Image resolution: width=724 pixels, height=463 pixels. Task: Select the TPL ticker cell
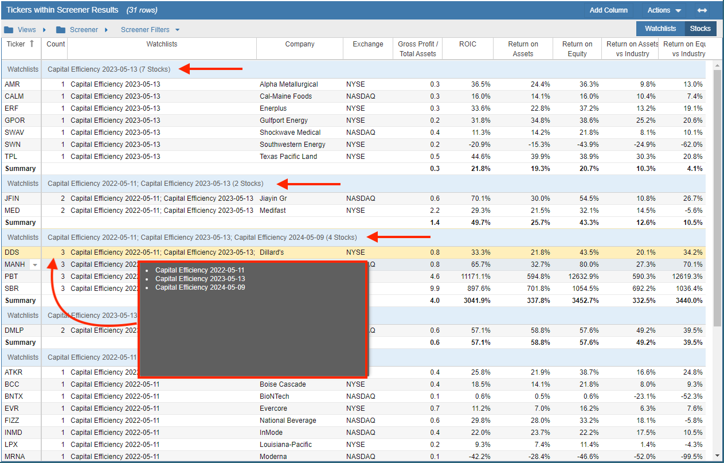(x=21, y=157)
